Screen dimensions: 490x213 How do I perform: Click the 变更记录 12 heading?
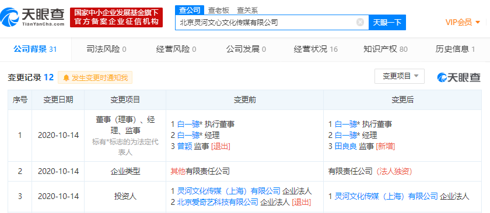click(x=30, y=77)
